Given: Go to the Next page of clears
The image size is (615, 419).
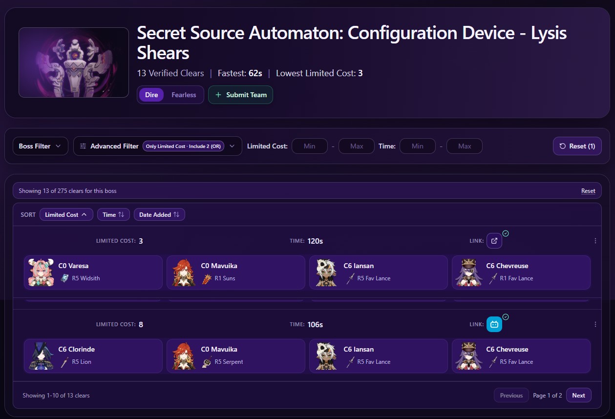Looking at the screenshot, I should (578, 396).
